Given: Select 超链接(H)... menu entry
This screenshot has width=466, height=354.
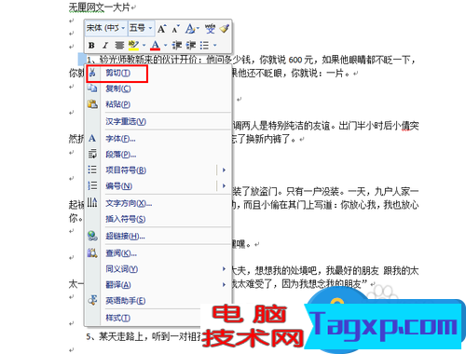Looking at the screenshot, I should click(x=158, y=237).
